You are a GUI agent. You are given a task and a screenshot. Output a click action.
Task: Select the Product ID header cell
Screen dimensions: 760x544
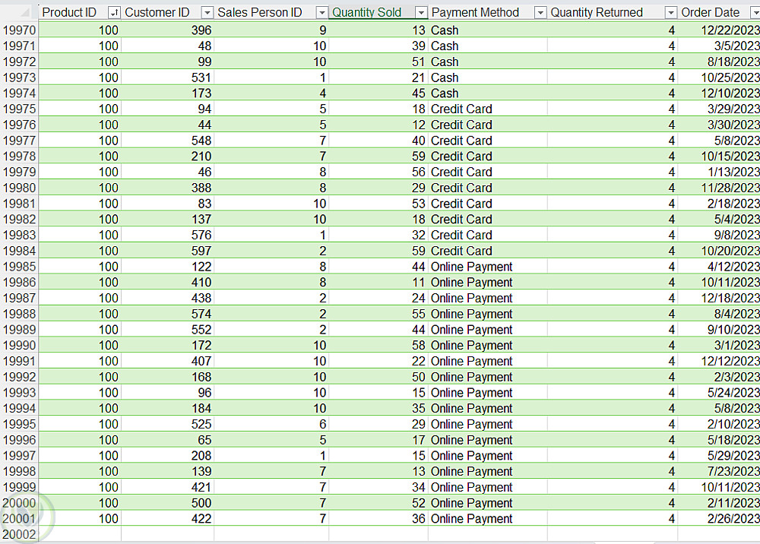pos(80,13)
